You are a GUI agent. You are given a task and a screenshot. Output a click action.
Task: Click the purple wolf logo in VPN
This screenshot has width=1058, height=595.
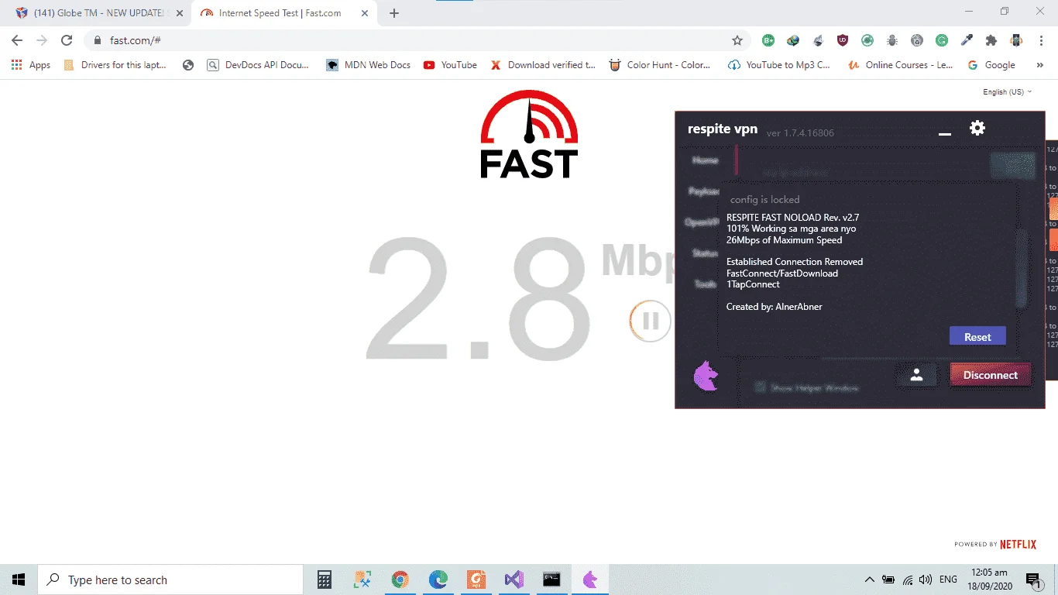[706, 377]
